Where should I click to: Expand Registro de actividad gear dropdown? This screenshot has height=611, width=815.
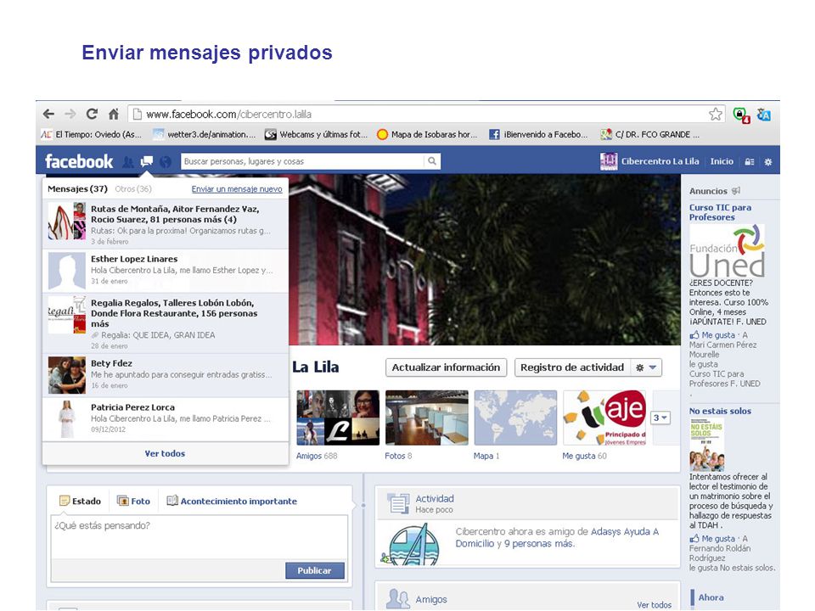tap(646, 367)
